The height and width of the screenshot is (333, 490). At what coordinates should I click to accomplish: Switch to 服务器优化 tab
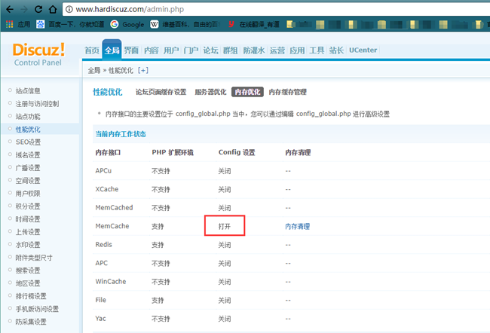[210, 92]
